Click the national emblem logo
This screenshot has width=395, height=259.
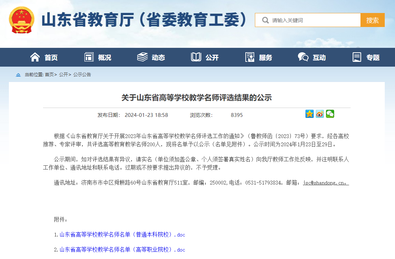(22, 20)
